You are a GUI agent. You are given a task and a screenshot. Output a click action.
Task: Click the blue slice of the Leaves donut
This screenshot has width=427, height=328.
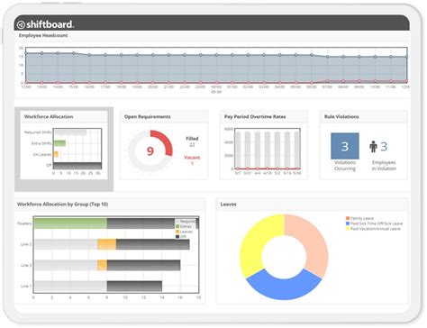pos(284,287)
